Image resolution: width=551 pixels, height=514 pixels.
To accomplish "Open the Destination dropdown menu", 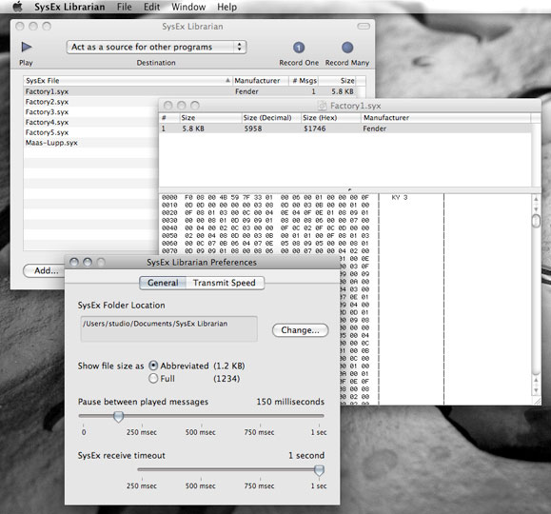I will click(x=156, y=47).
